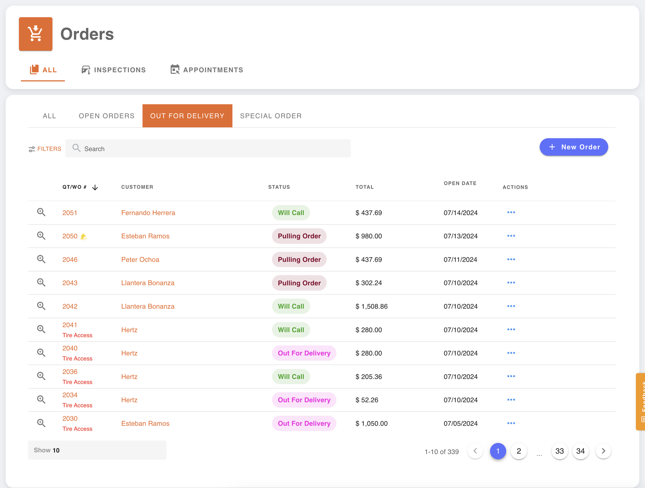Open the filters slider icon
Viewport: 645px width, 488px height.
click(32, 149)
